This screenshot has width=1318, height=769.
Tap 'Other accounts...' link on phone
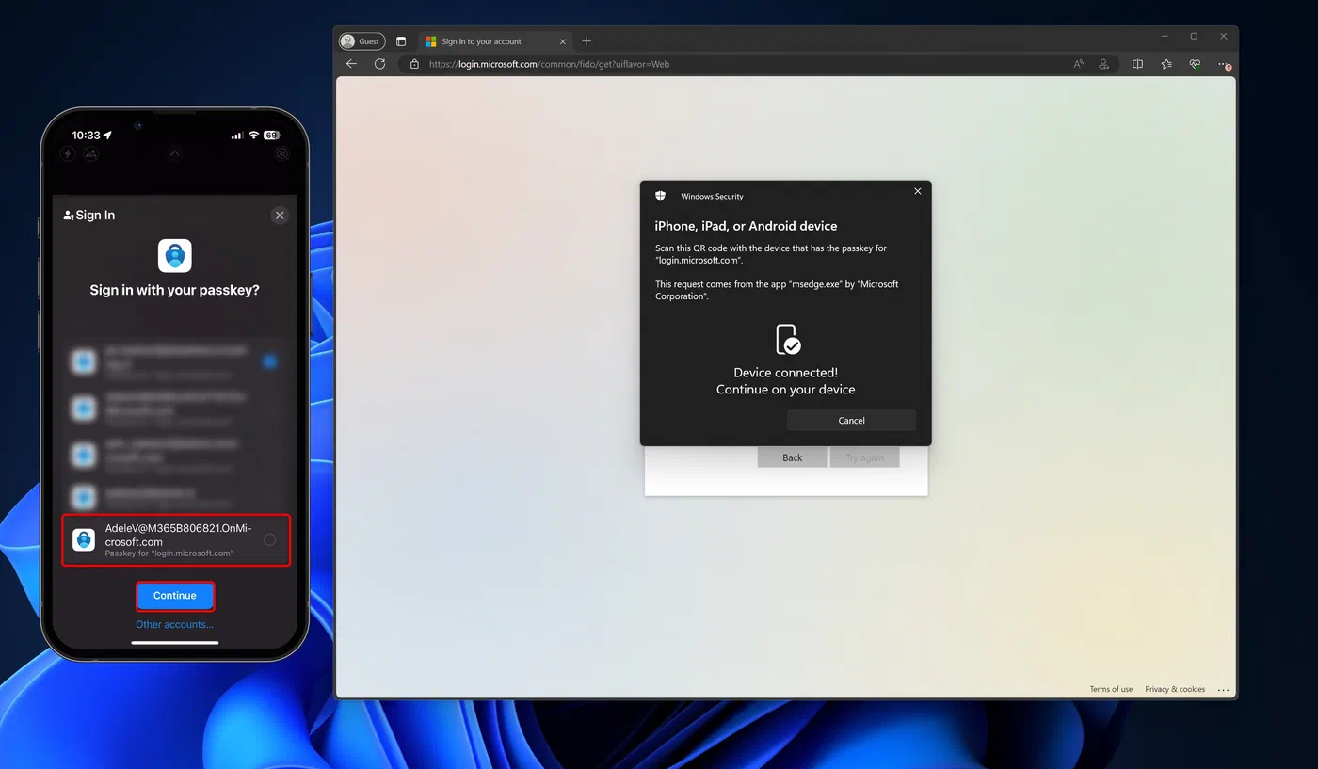point(175,624)
